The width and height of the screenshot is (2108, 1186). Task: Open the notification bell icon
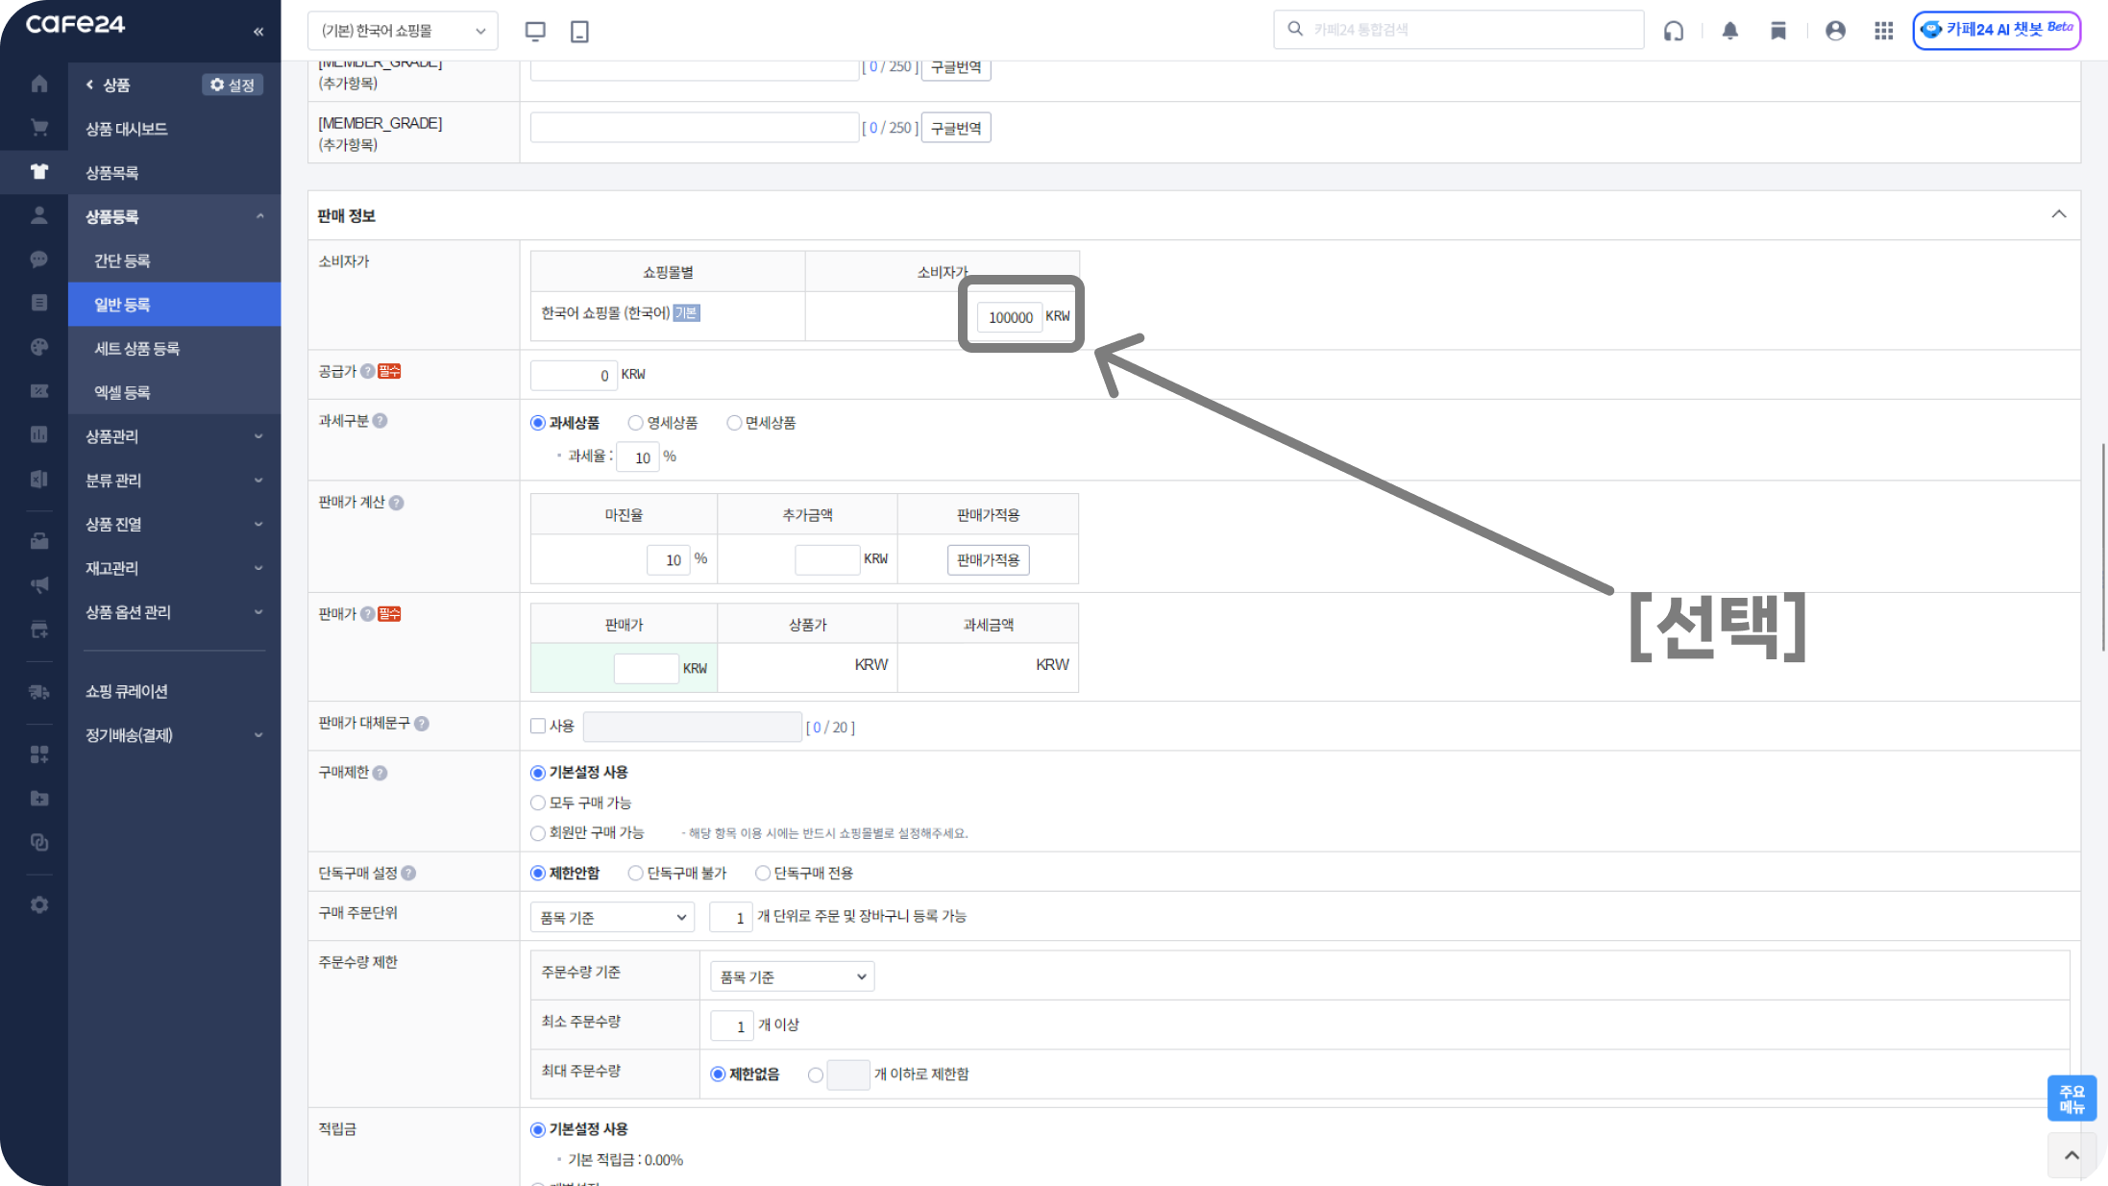click(1729, 31)
